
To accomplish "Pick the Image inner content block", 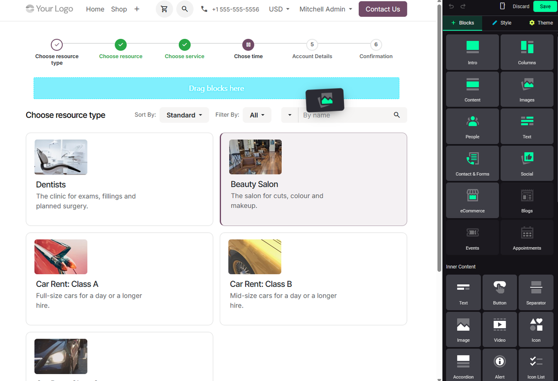I will point(463,329).
